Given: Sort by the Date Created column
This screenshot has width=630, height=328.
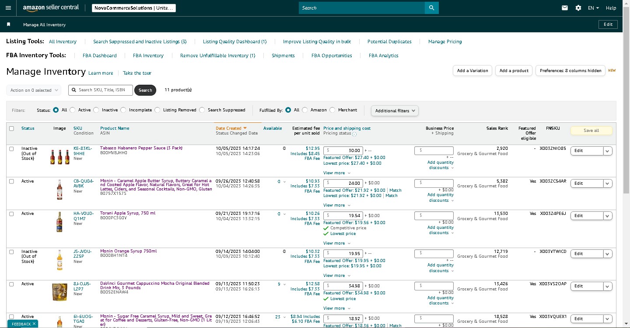Looking at the screenshot, I should pyautogui.click(x=231, y=128).
